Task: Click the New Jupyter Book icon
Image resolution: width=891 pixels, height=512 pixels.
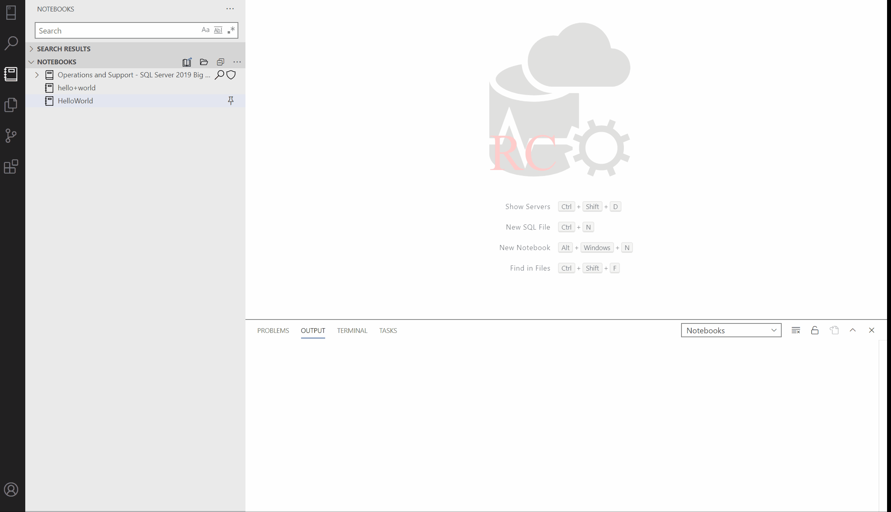Action: 187,62
